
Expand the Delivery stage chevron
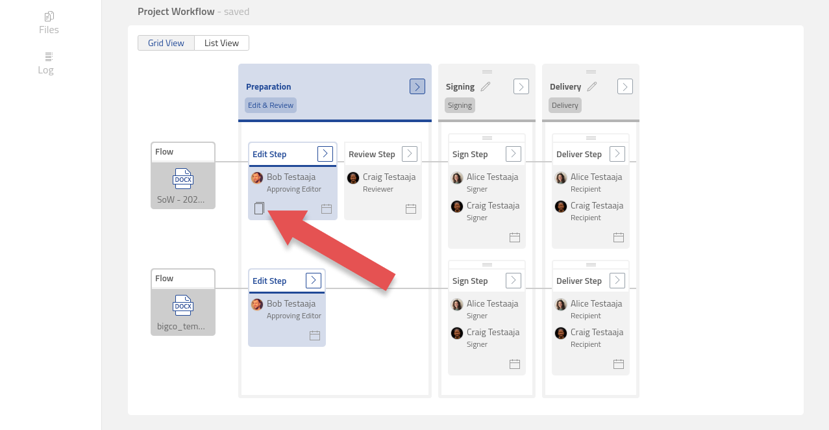point(625,86)
